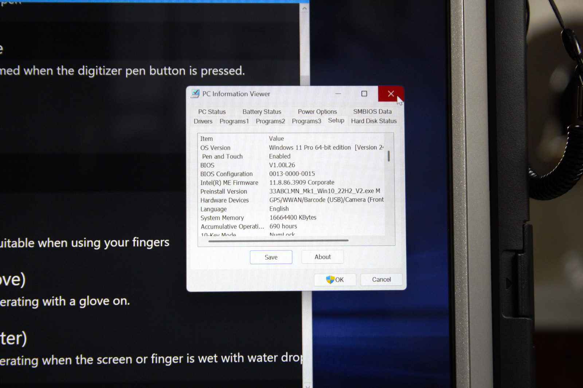The height and width of the screenshot is (388, 583).
Task: Switch to the PC Status tab
Action: [212, 112]
